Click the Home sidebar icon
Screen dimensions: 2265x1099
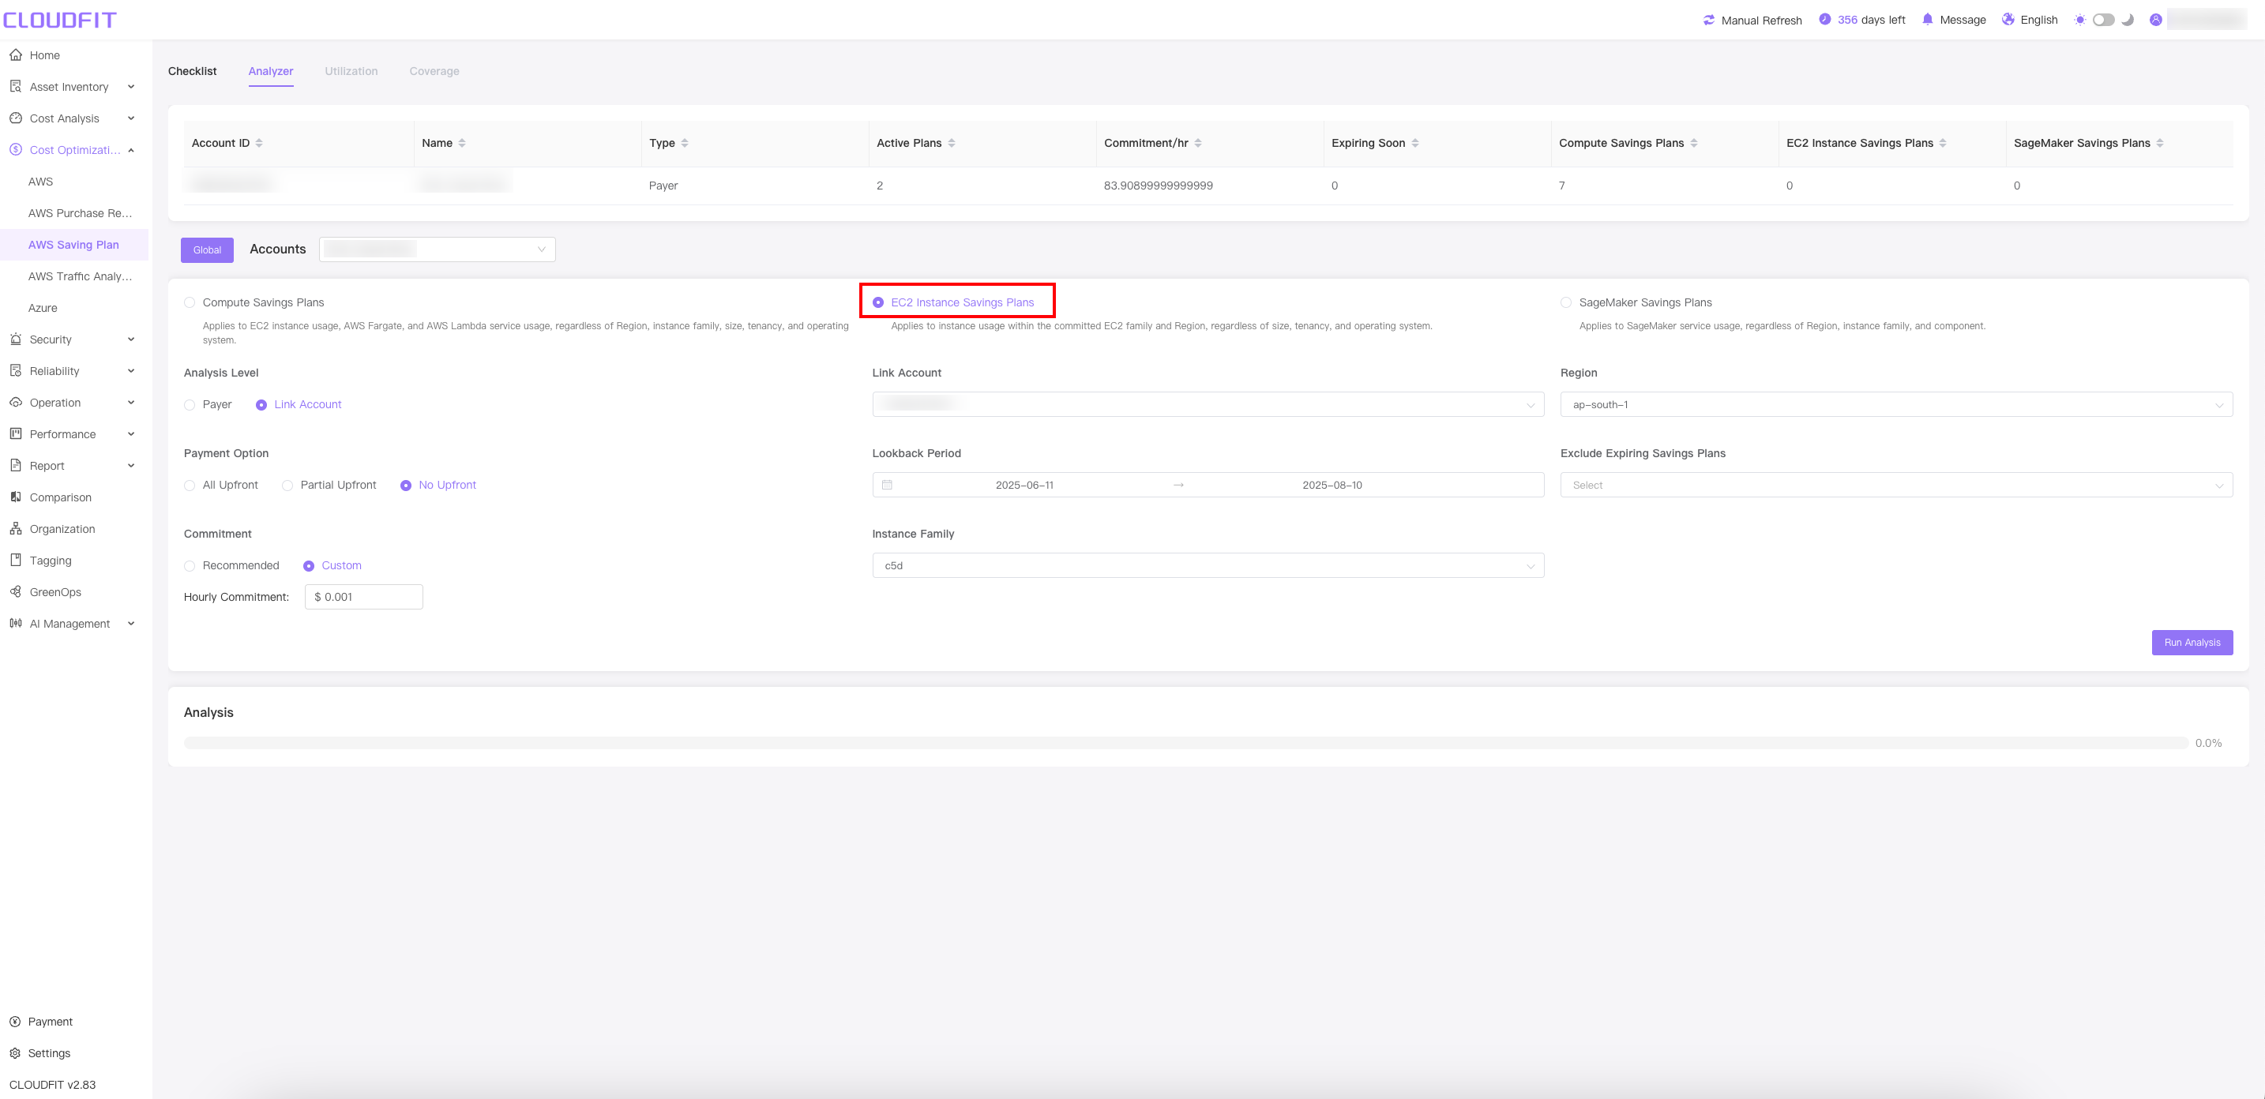pos(16,54)
